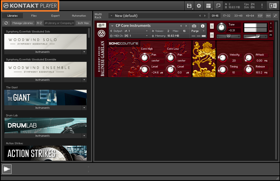Select rack page 17-32
This screenshot has height=181, width=280.
click(226, 16)
